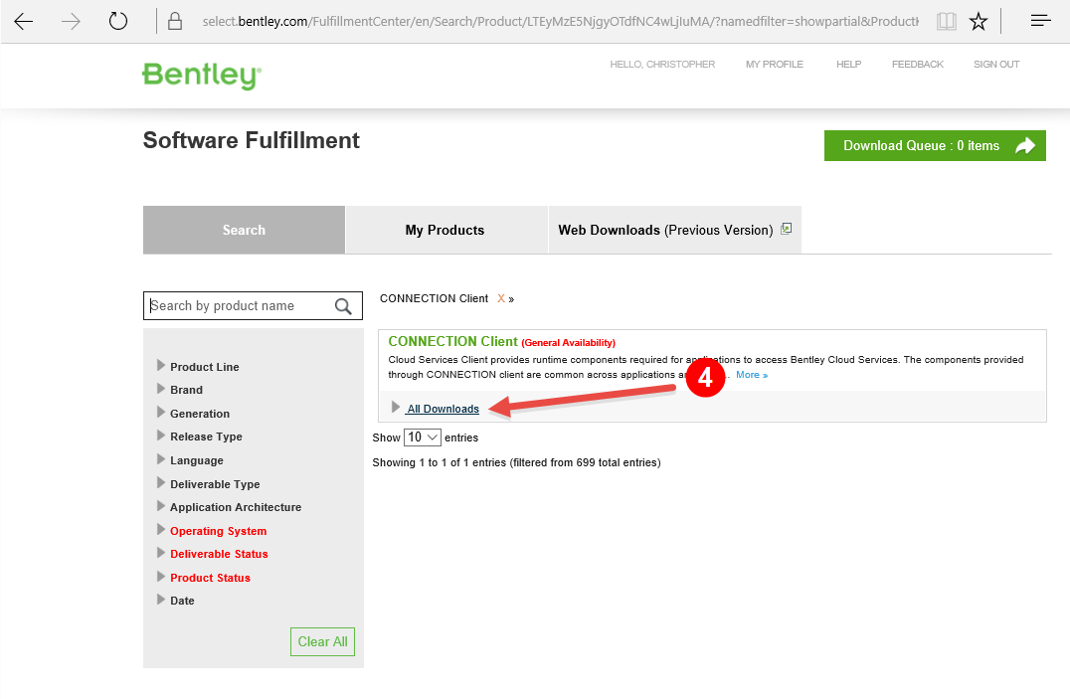Screen dimensions: 1070x699
Task: Click the More » link
Action: [x=752, y=375]
